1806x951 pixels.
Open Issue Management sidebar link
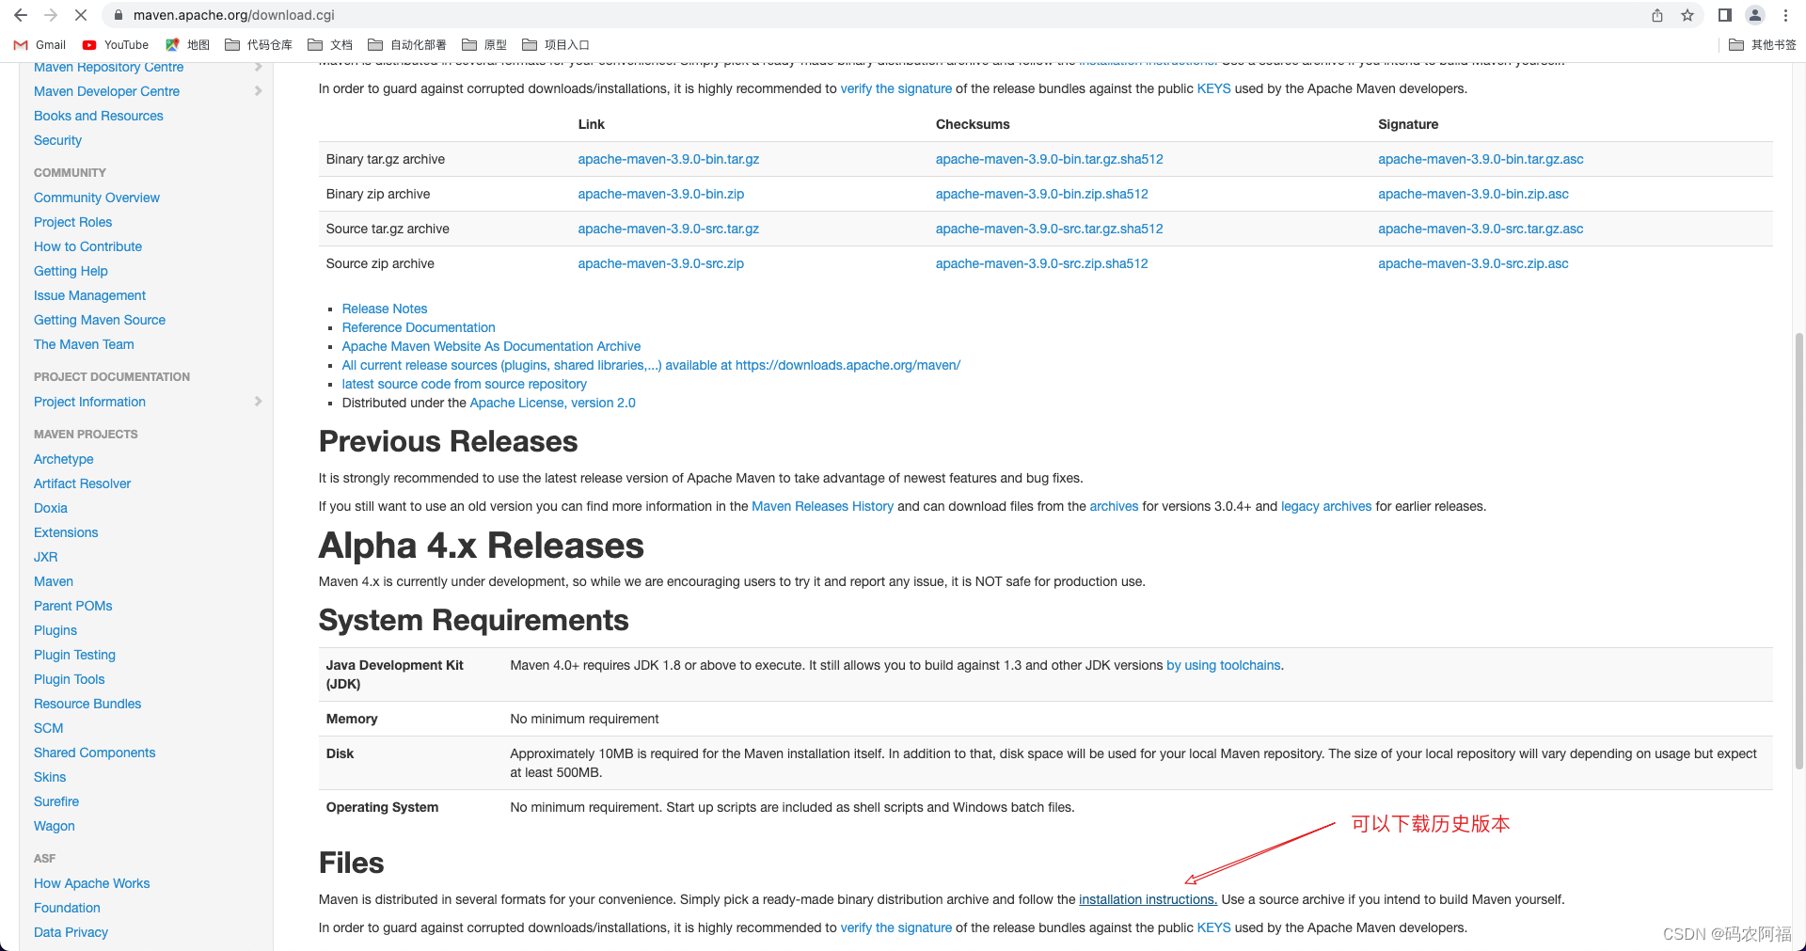coord(89,295)
